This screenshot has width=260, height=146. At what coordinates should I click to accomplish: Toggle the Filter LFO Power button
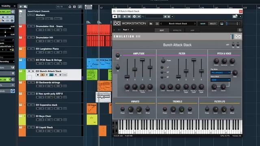click(x=207, y=109)
